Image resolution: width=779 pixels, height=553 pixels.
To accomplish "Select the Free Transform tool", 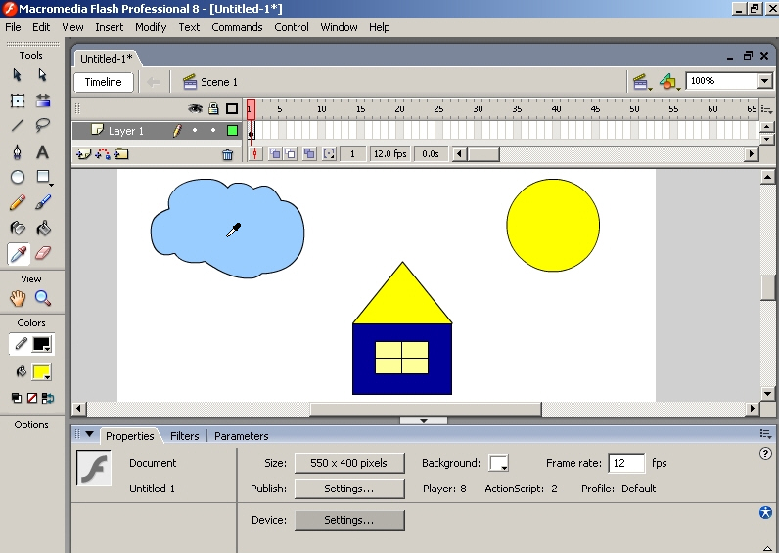I will (x=18, y=101).
